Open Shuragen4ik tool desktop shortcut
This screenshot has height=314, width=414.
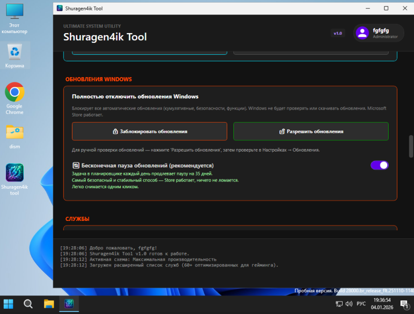pyautogui.click(x=14, y=173)
